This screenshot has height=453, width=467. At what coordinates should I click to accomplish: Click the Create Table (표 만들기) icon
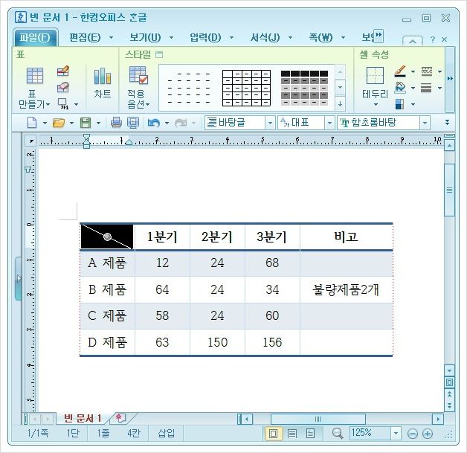(34, 75)
